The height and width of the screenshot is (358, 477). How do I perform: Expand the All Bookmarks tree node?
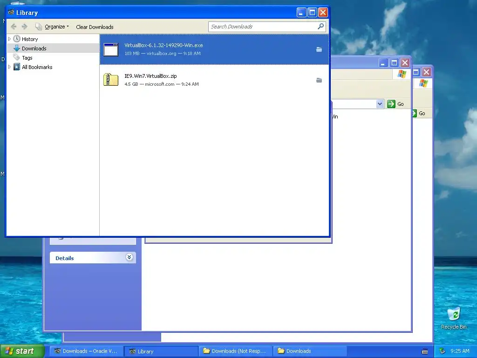point(9,67)
